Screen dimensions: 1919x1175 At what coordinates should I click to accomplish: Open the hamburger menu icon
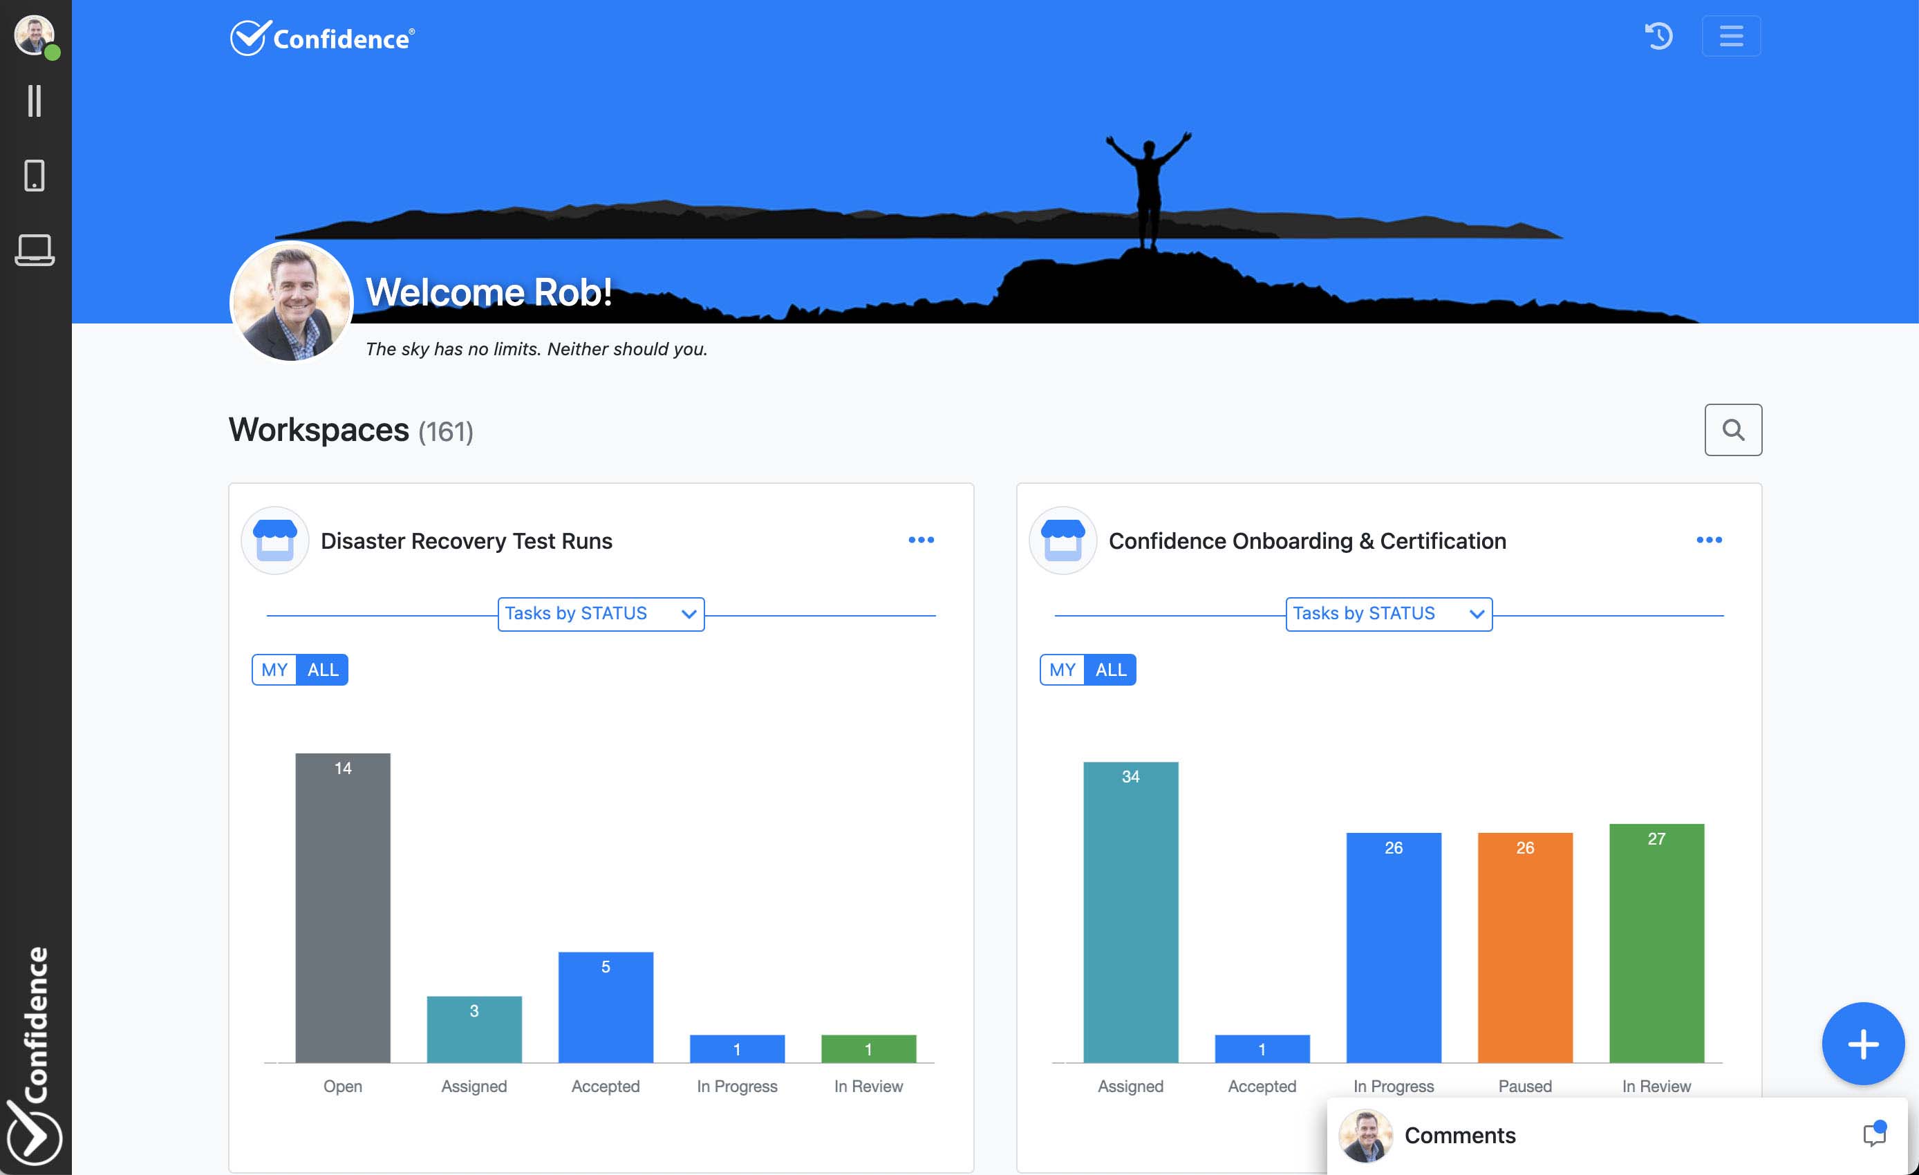[1730, 36]
